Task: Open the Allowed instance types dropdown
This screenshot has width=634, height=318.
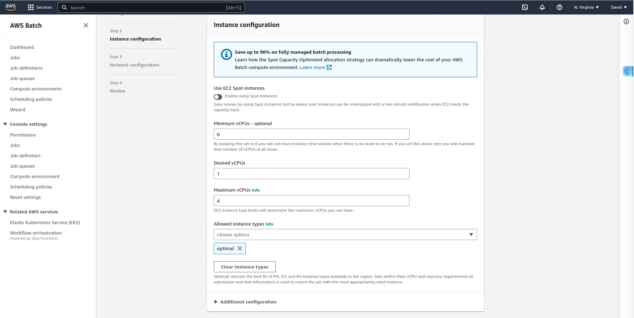Action: pyautogui.click(x=345, y=235)
